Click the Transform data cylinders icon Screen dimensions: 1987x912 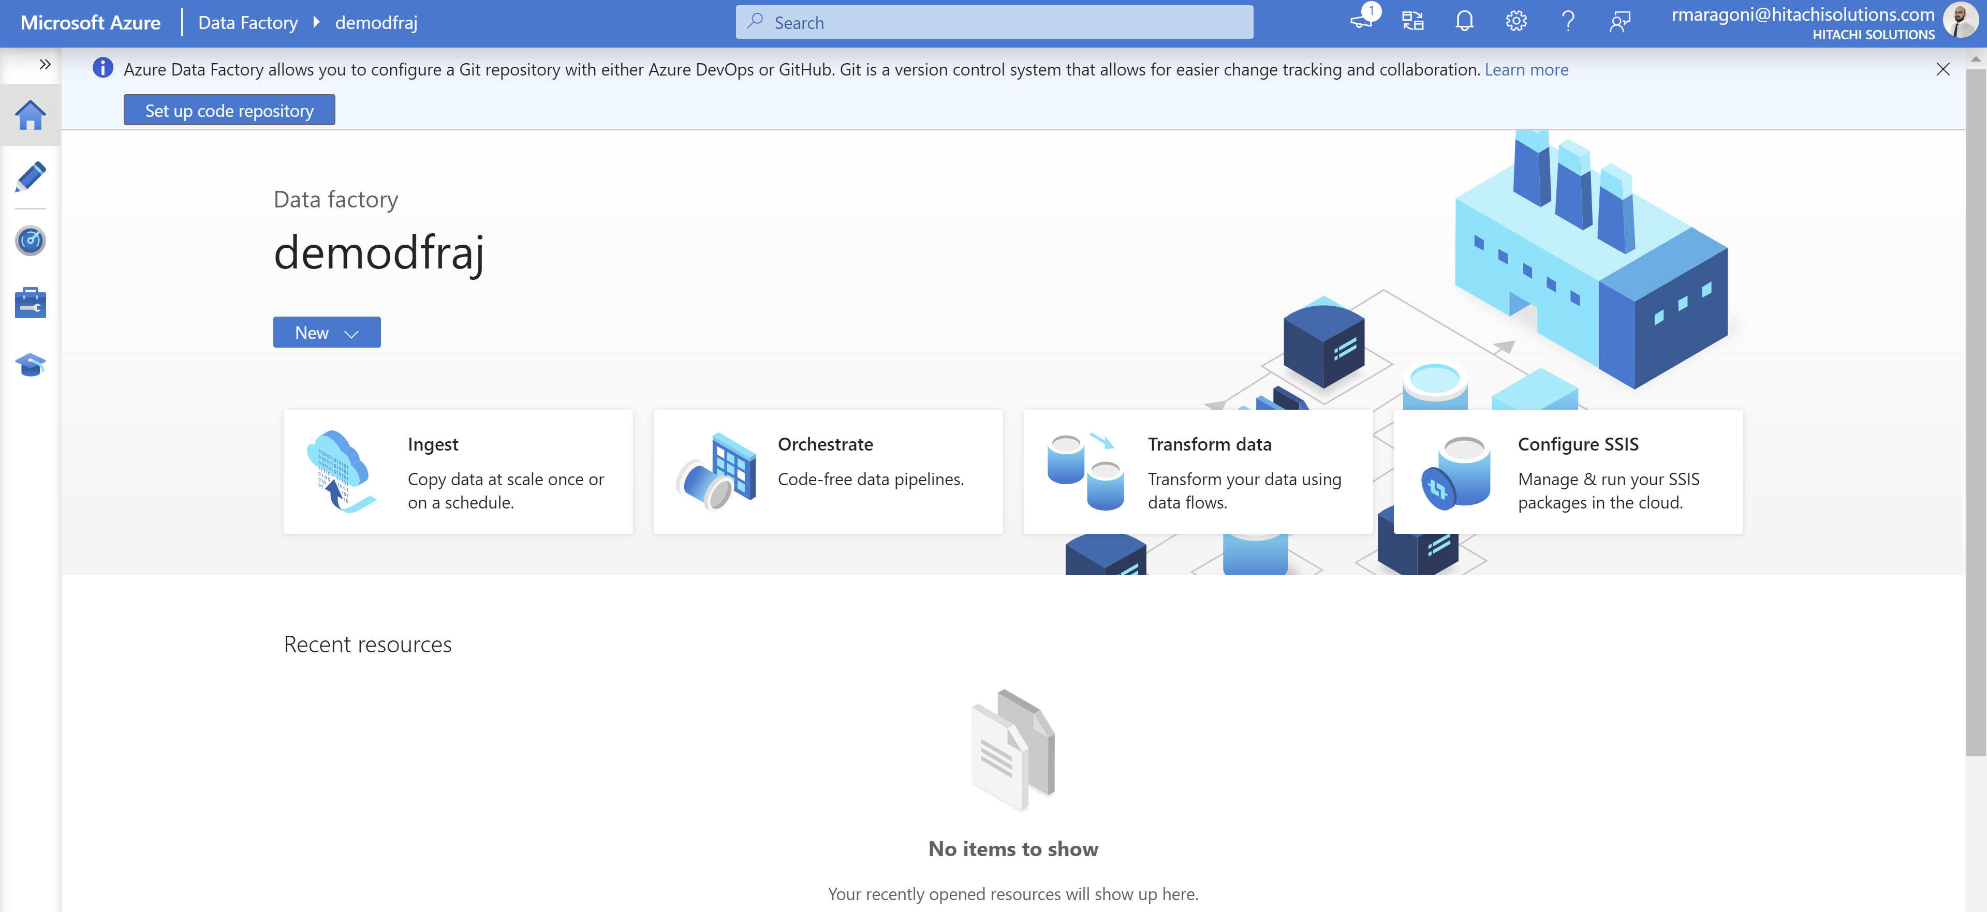click(x=1085, y=472)
